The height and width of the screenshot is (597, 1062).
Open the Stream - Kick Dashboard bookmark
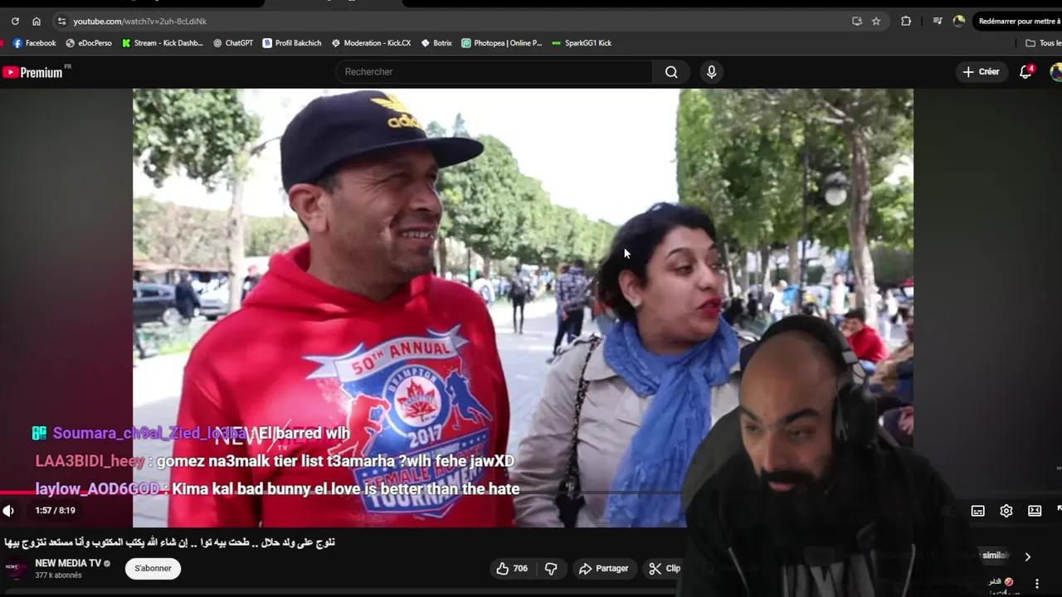(163, 43)
